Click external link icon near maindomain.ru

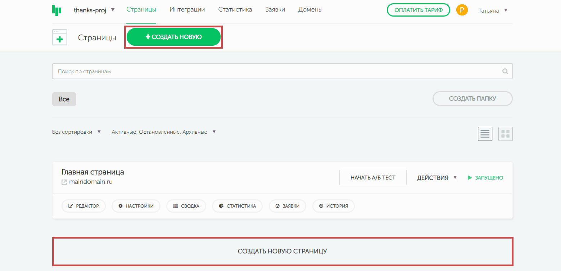(64, 182)
